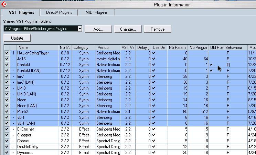This screenshot has height=155, width=256.
Task: Toggle enable checkbox for HALionStringPlayer
Action: [7, 53]
